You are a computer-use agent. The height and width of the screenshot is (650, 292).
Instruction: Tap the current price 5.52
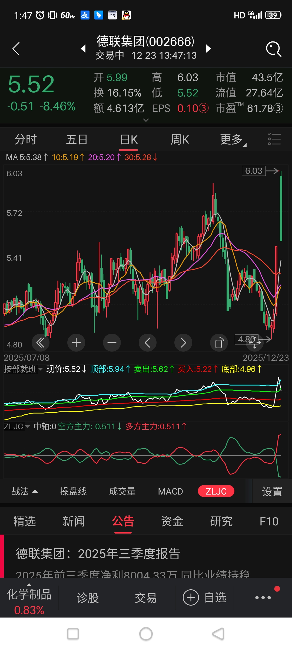click(31, 84)
